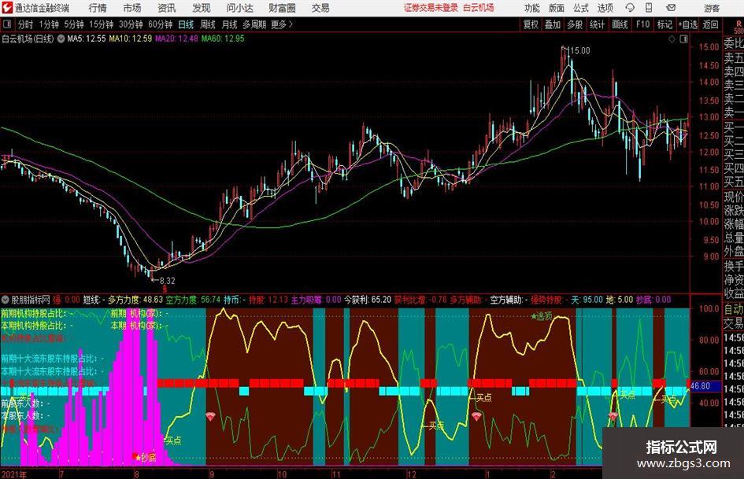Click the diamond icon above the price axis
Image resolution: width=744 pixels, height=479 pixels.
[x=672, y=39]
